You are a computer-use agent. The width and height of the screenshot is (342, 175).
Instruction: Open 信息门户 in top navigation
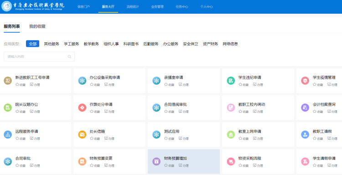83,7
